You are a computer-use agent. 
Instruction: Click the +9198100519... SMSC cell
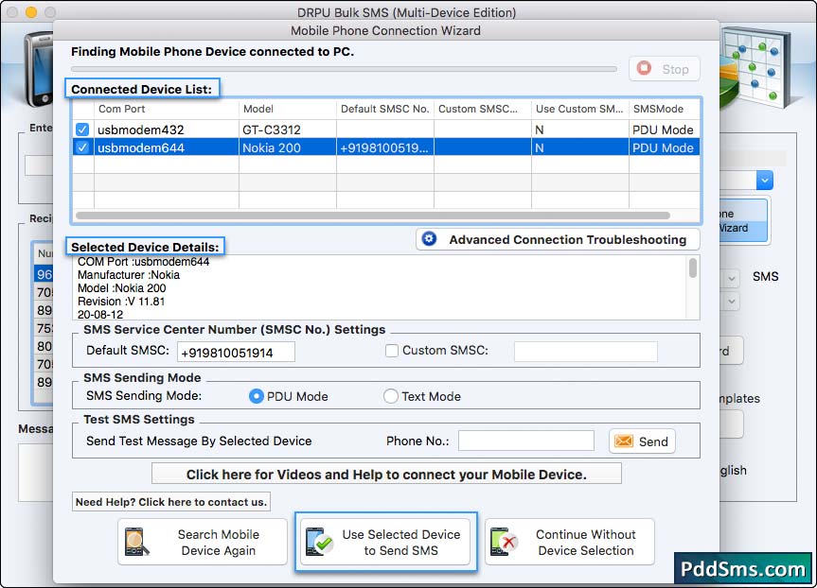[385, 147]
